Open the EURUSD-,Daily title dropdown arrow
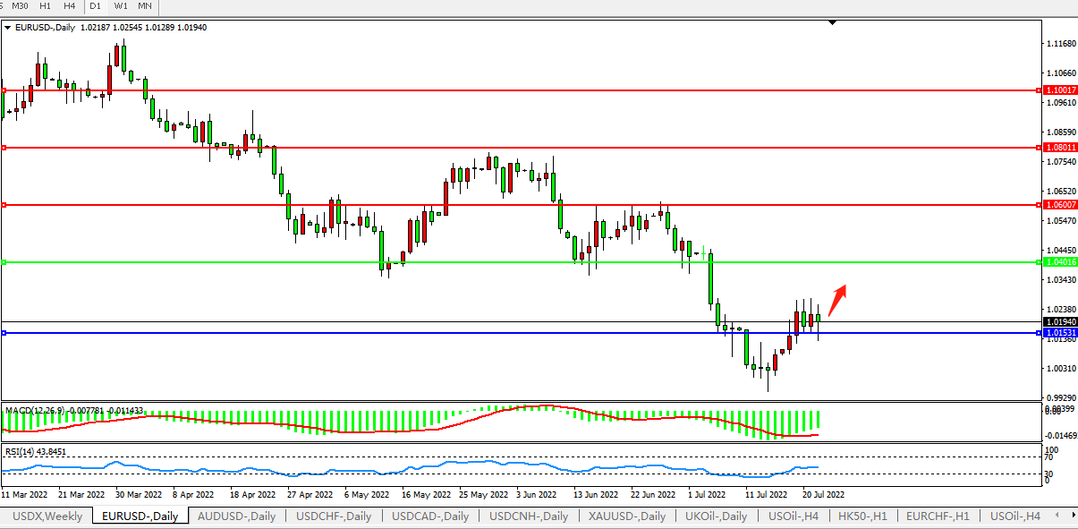1078x529 pixels. (x=8, y=28)
